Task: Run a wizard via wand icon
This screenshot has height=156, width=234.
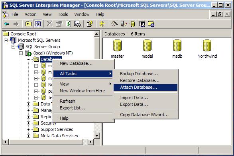Action: tap(114, 24)
